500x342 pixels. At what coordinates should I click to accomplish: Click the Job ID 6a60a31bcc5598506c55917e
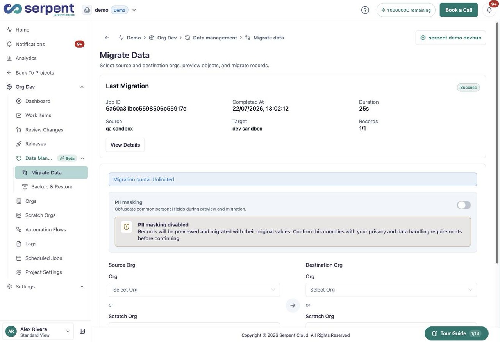click(x=146, y=109)
